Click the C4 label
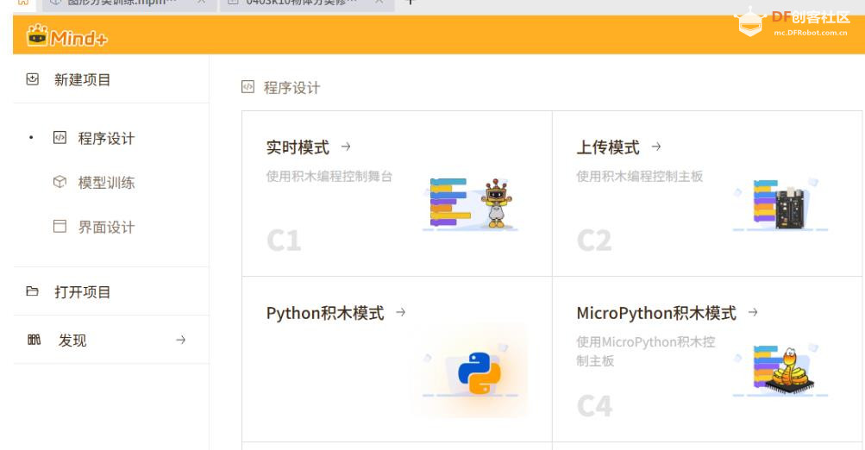 [x=595, y=406]
